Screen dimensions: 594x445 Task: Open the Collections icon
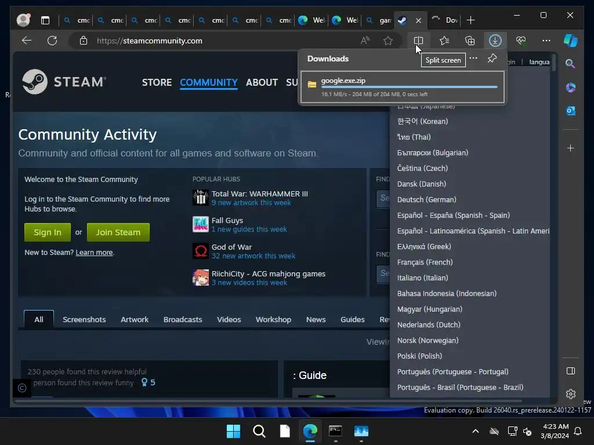tap(470, 41)
